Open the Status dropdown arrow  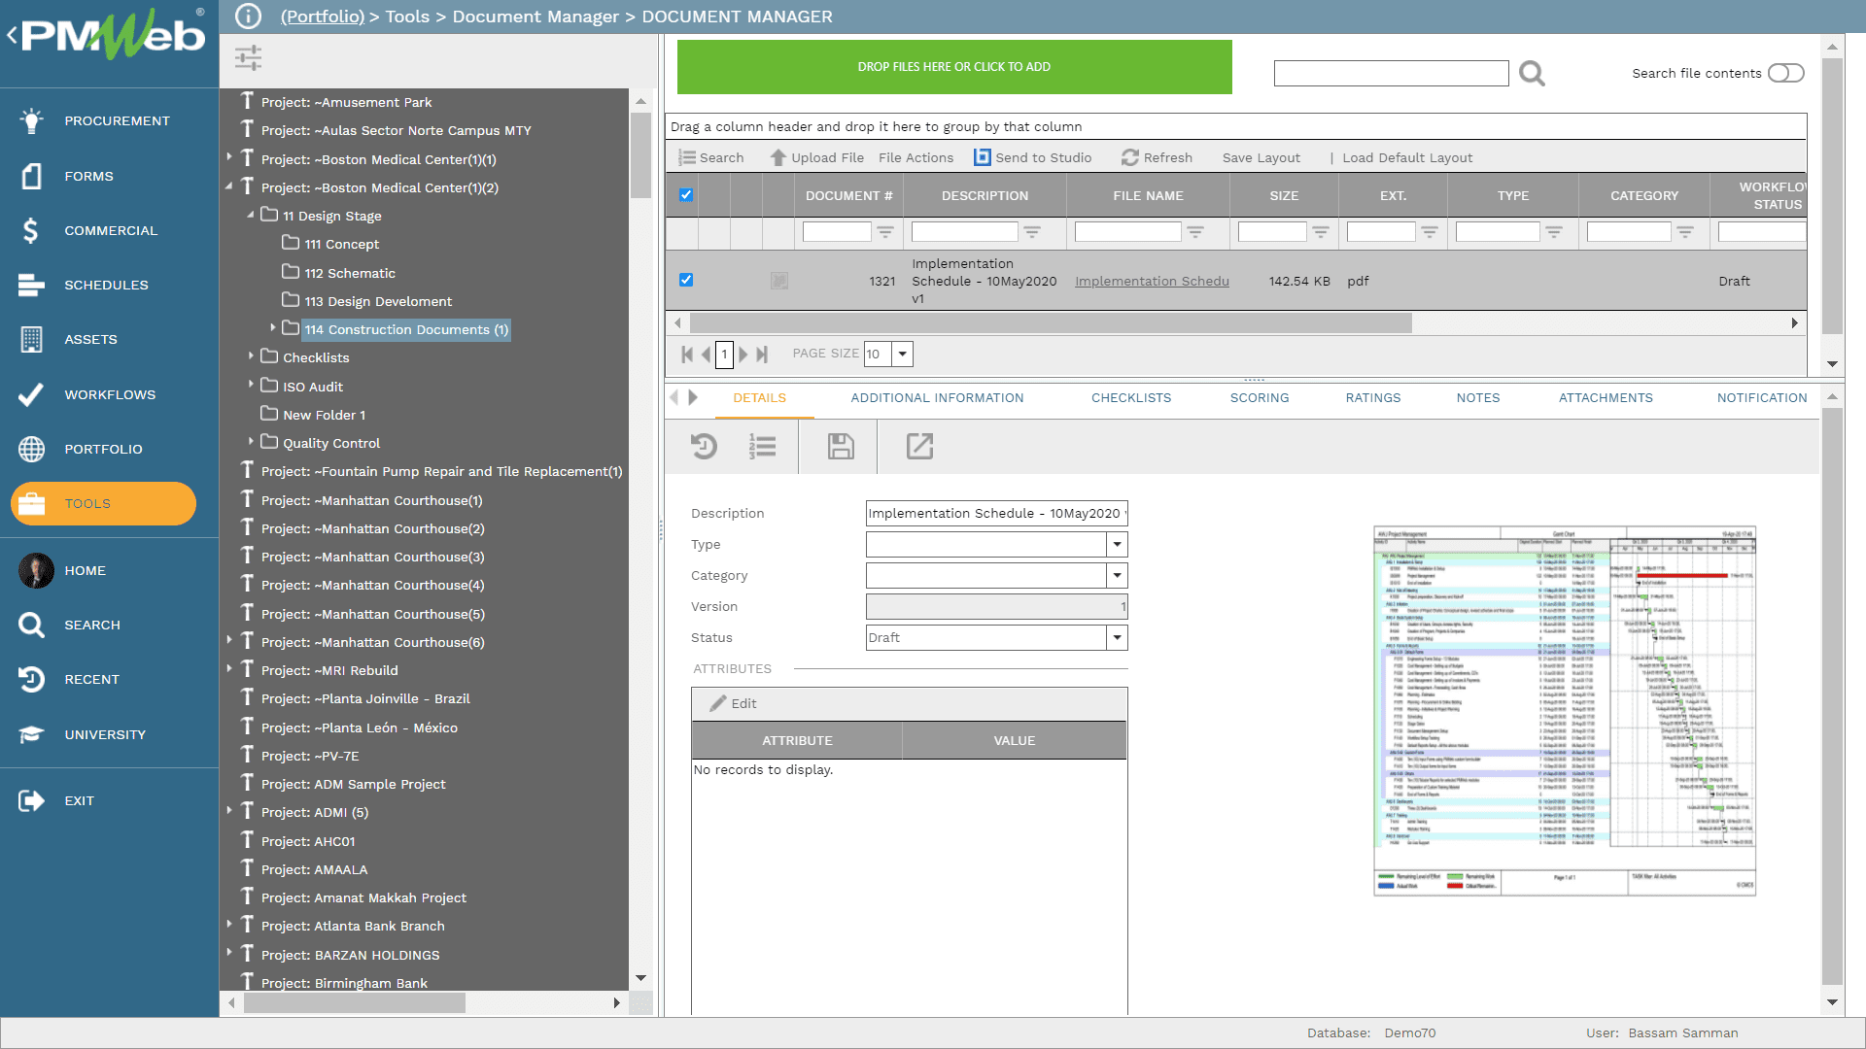tap(1117, 638)
